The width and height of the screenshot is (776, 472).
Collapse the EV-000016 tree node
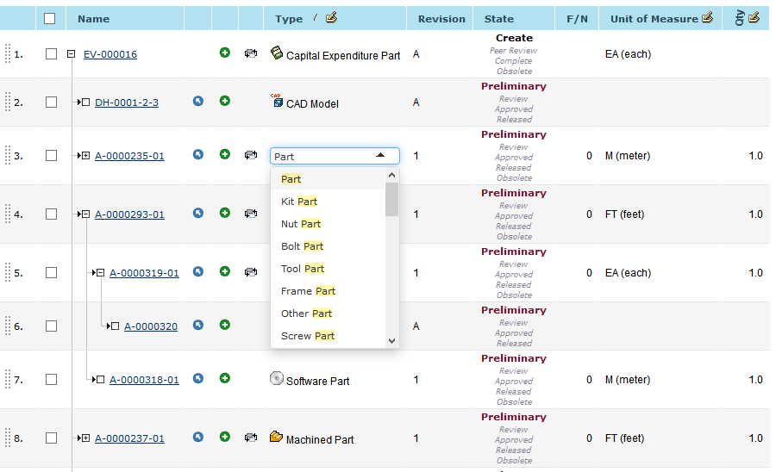[71, 54]
